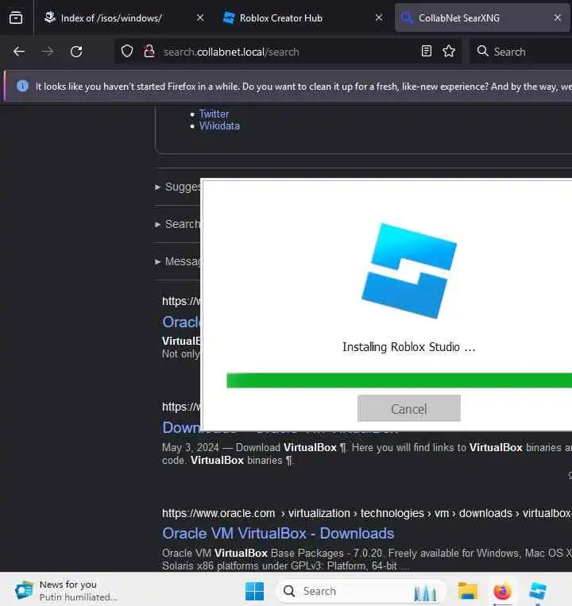Click the Firefox toolbar Search box
The height and width of the screenshot is (606, 572).
coord(520,52)
